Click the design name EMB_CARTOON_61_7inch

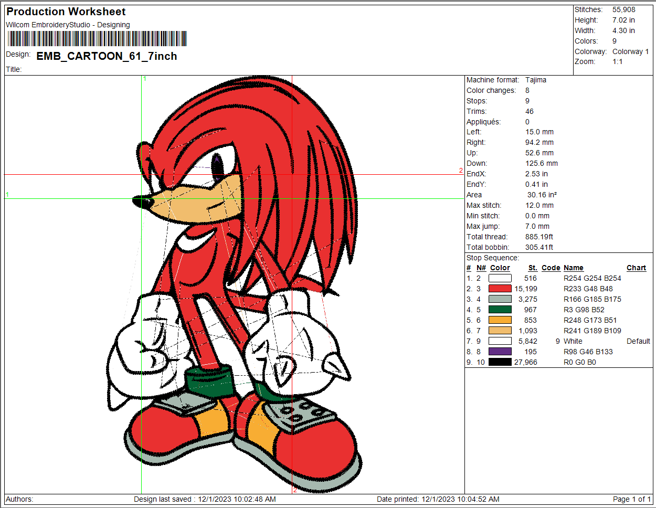pyautogui.click(x=107, y=56)
